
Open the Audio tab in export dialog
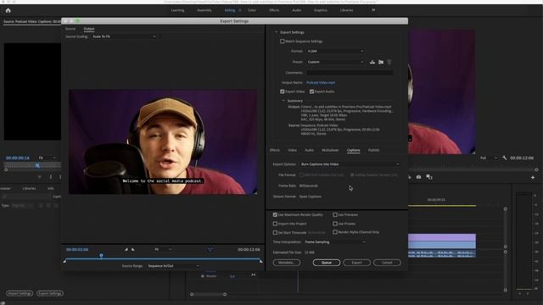(x=309, y=150)
